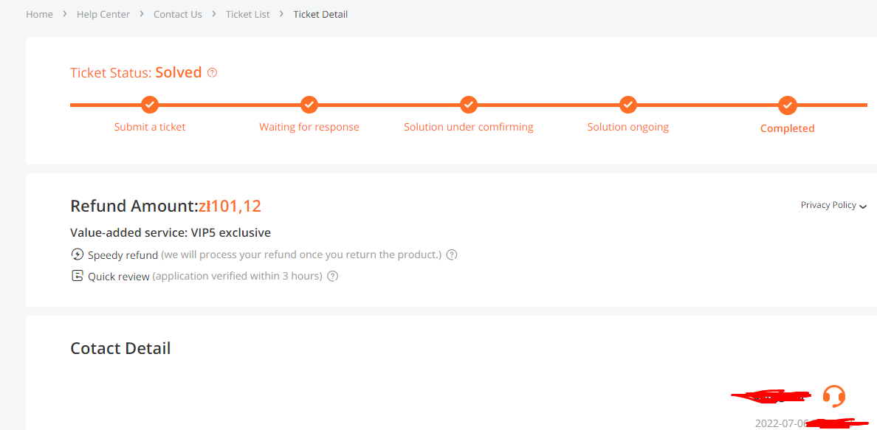Navigate to Contact Us breadcrumb
The height and width of the screenshot is (430, 877).
178,15
